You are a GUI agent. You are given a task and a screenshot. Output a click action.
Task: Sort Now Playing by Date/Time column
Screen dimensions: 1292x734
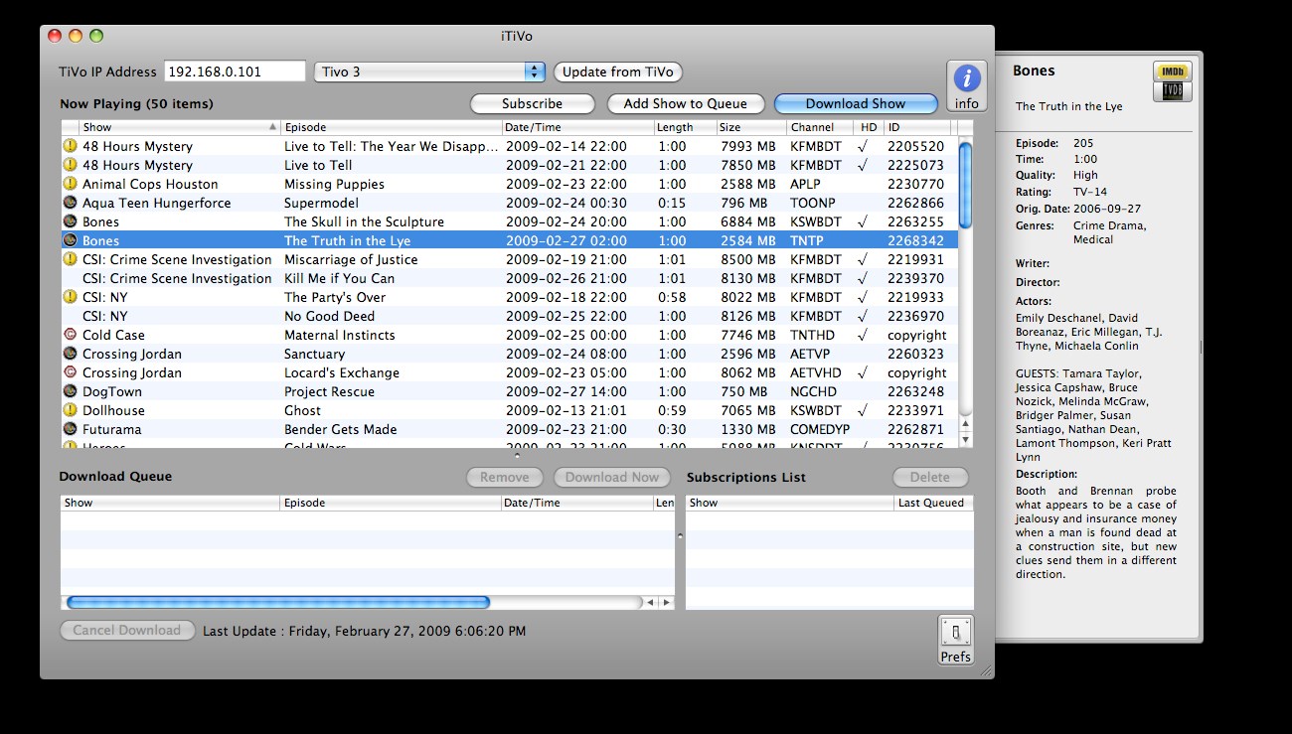click(x=577, y=127)
